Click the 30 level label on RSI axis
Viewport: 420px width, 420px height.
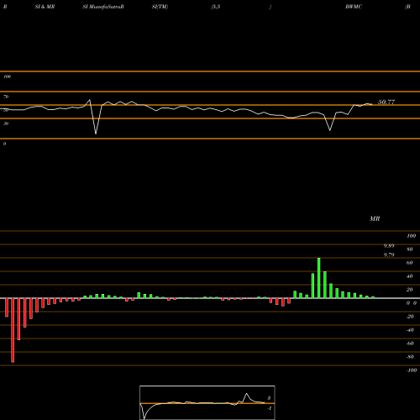point(6,123)
